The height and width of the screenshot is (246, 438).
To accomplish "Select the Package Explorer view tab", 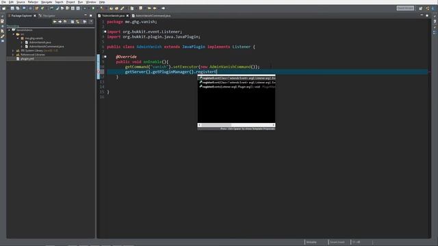I will (x=21, y=16).
